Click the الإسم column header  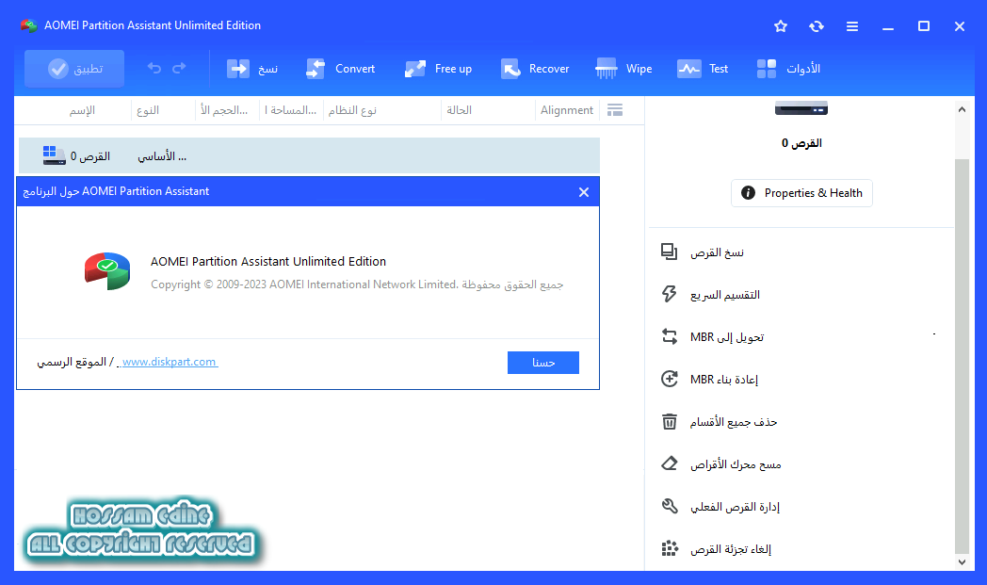pyautogui.click(x=82, y=110)
